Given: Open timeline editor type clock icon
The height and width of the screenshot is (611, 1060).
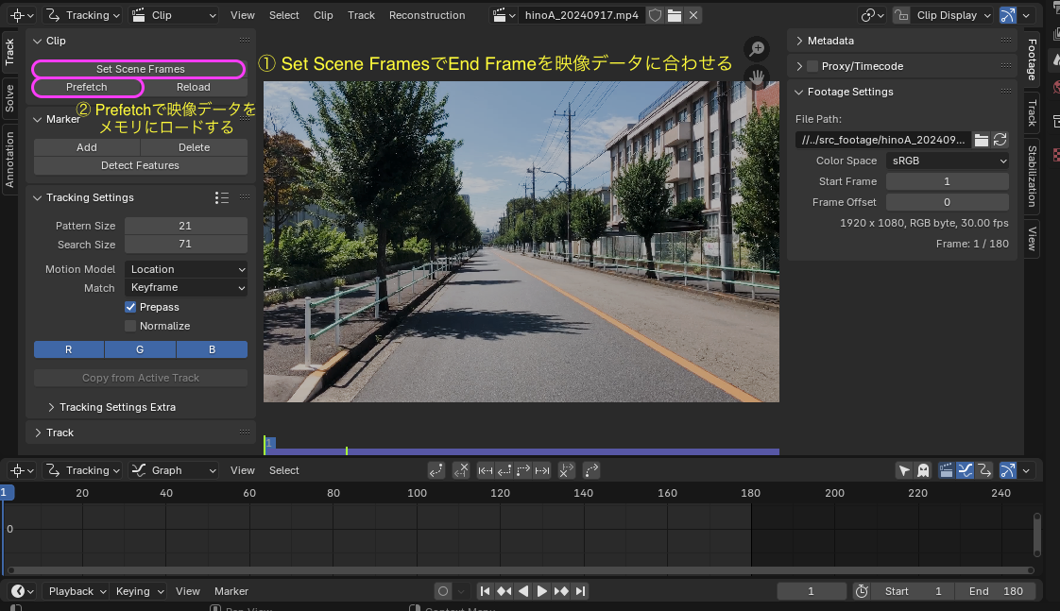Looking at the screenshot, I should 22,591.
